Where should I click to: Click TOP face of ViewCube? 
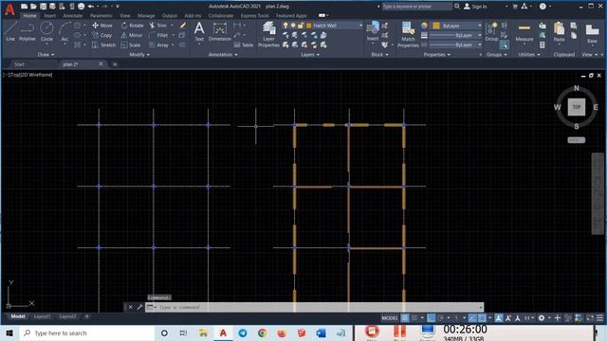click(577, 107)
